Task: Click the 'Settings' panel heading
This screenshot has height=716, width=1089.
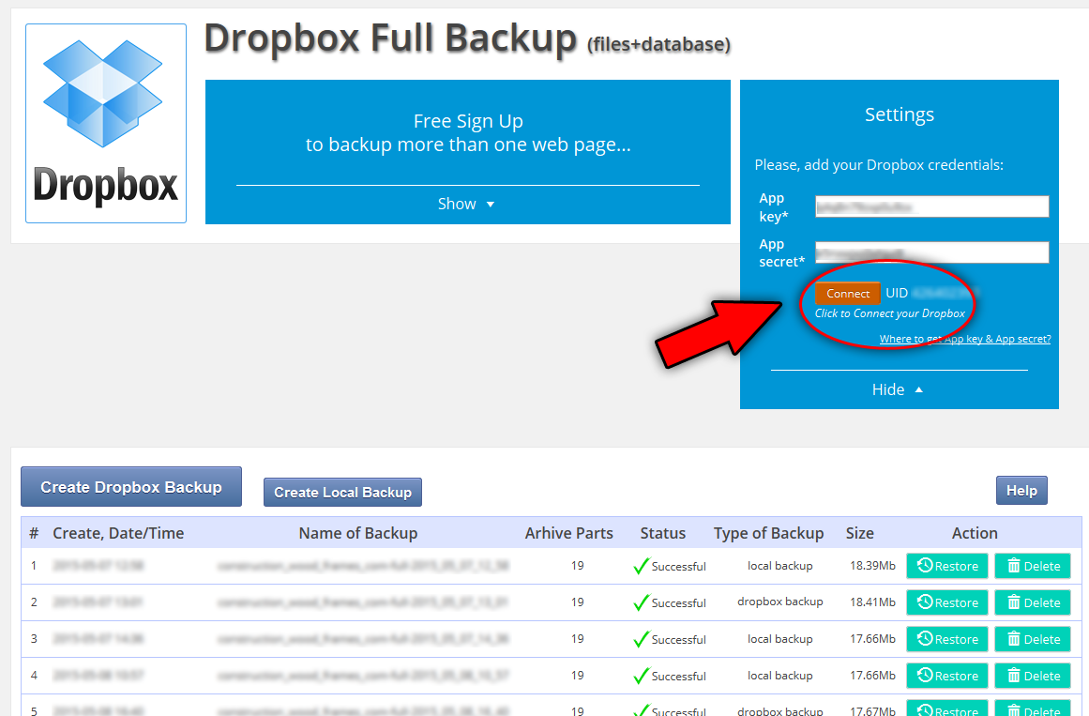Action: tap(900, 114)
